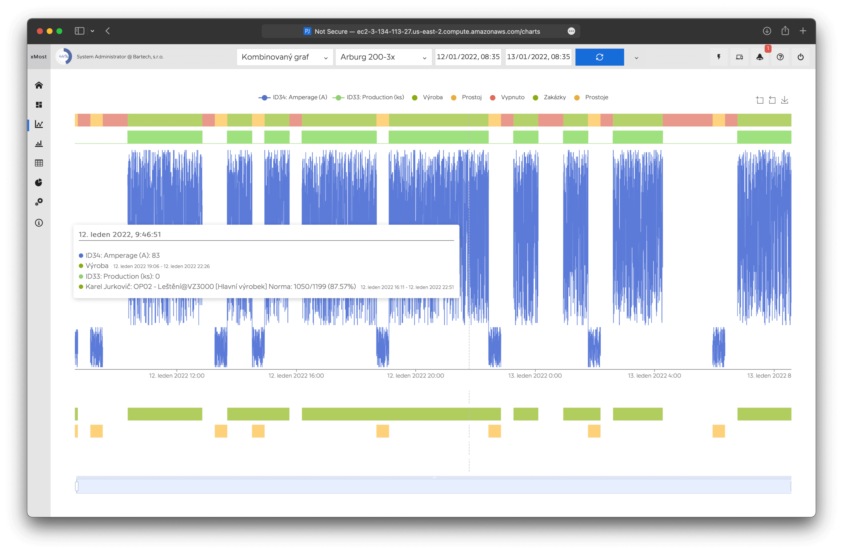Click System Administrator @ Bartech, s.r.o. label
843x553 pixels.
point(120,57)
